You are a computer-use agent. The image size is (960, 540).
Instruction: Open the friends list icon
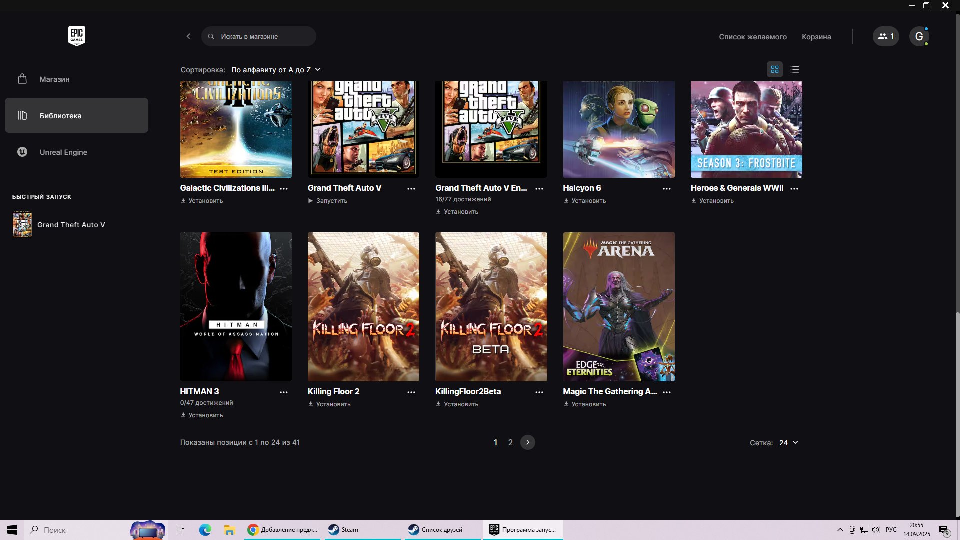point(885,36)
